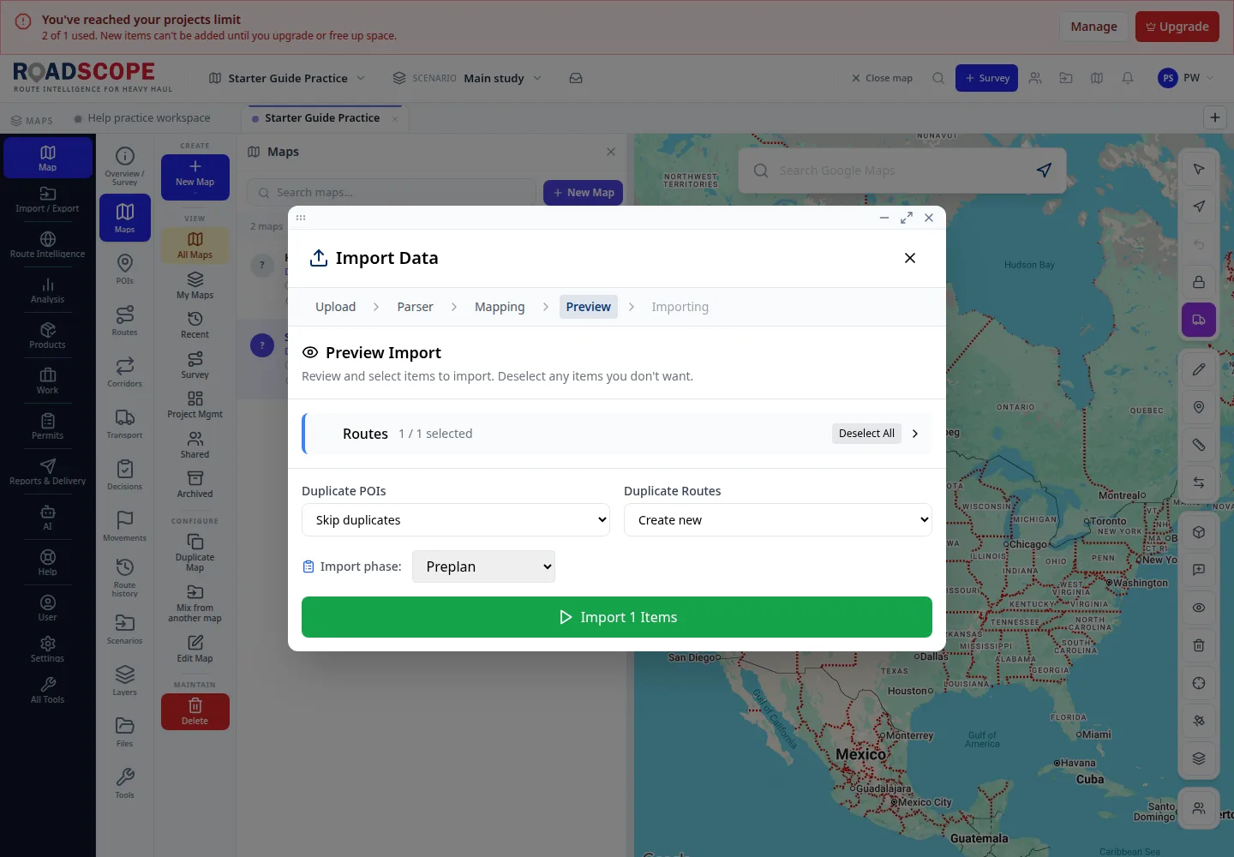1234x857 pixels.
Task: Open the Import / Export sidebar section
Action: 47,200
